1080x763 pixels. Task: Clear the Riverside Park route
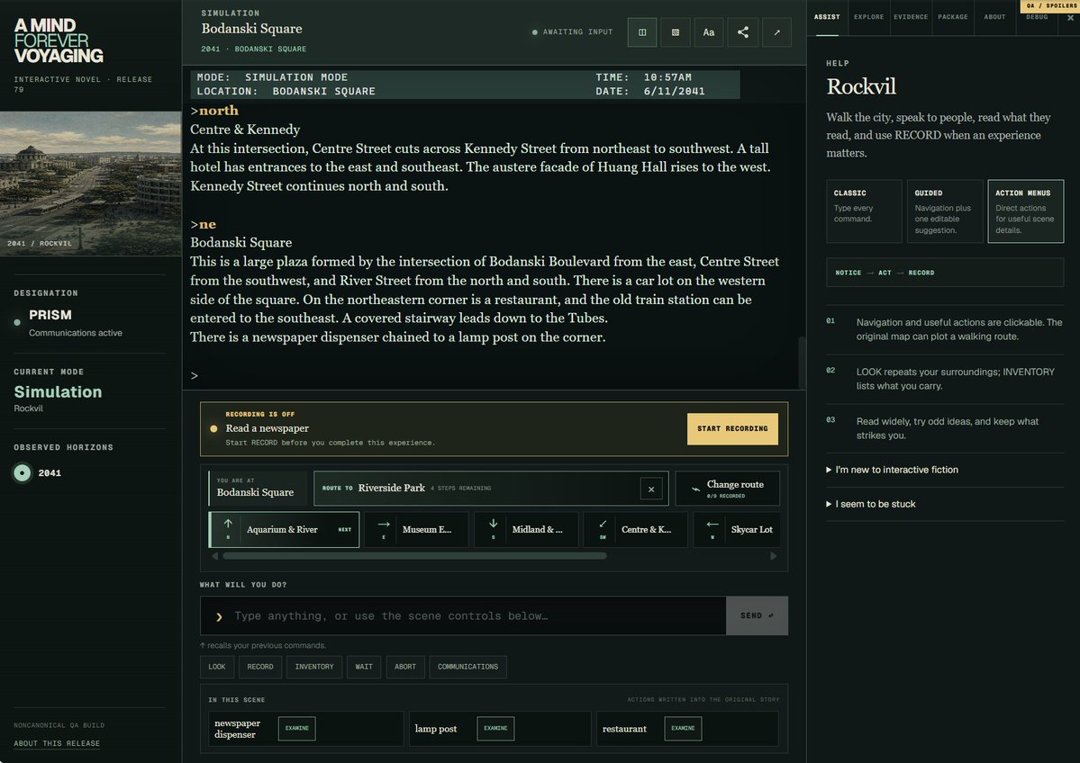click(651, 489)
